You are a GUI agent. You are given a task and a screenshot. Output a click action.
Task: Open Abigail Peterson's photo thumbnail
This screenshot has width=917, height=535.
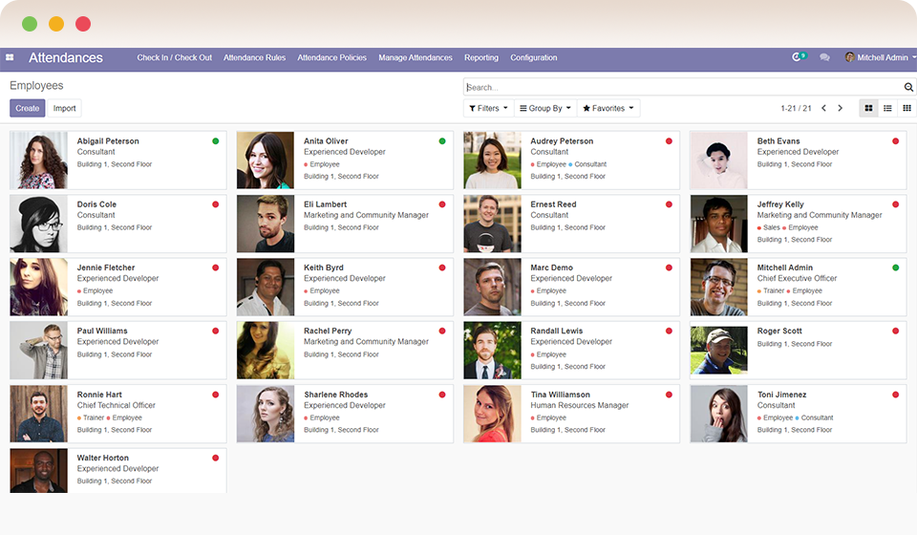38,160
